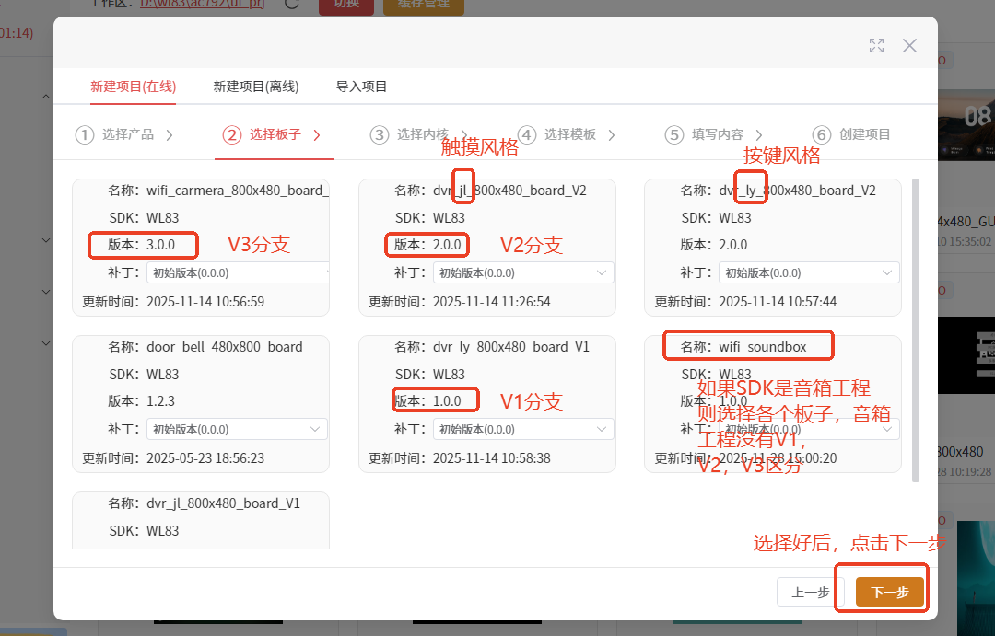Select the wifi_carmera_800x480_board card
This screenshot has height=636, width=995.
coord(201,248)
